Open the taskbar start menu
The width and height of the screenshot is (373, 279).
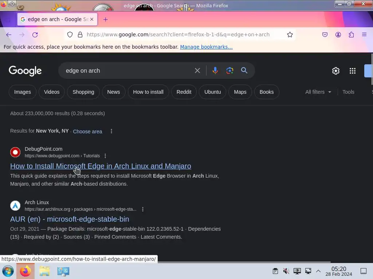click(x=8, y=271)
